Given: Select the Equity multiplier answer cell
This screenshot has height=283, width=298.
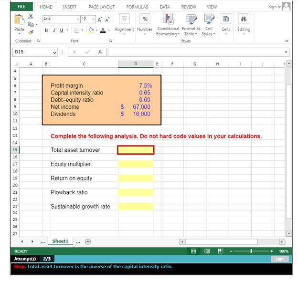Looking at the screenshot, I should tap(136, 164).
